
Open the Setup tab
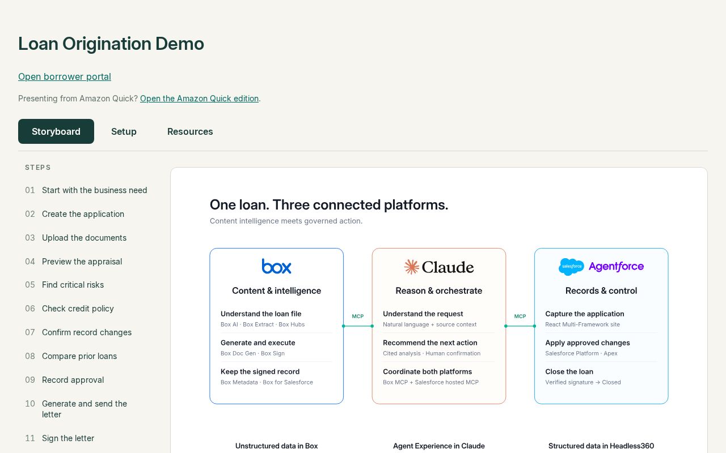[x=124, y=131]
